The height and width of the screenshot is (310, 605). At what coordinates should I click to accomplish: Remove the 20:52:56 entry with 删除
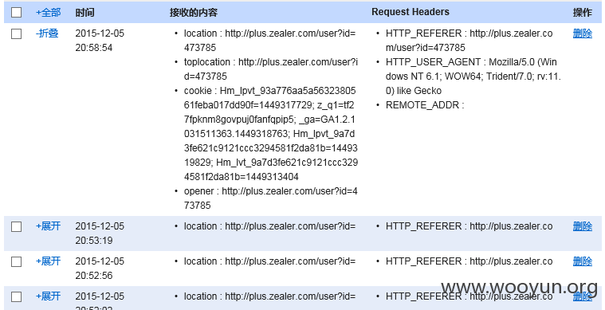[582, 261]
